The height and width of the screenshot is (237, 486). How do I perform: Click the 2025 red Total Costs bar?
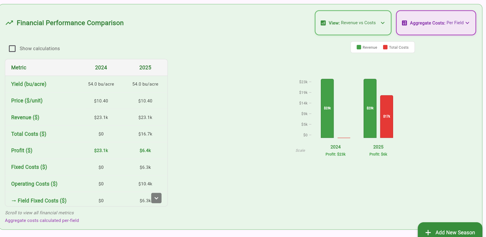pyautogui.click(x=387, y=117)
